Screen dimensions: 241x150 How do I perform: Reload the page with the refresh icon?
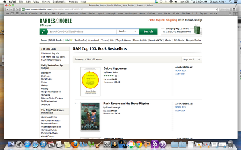(217, 10)
